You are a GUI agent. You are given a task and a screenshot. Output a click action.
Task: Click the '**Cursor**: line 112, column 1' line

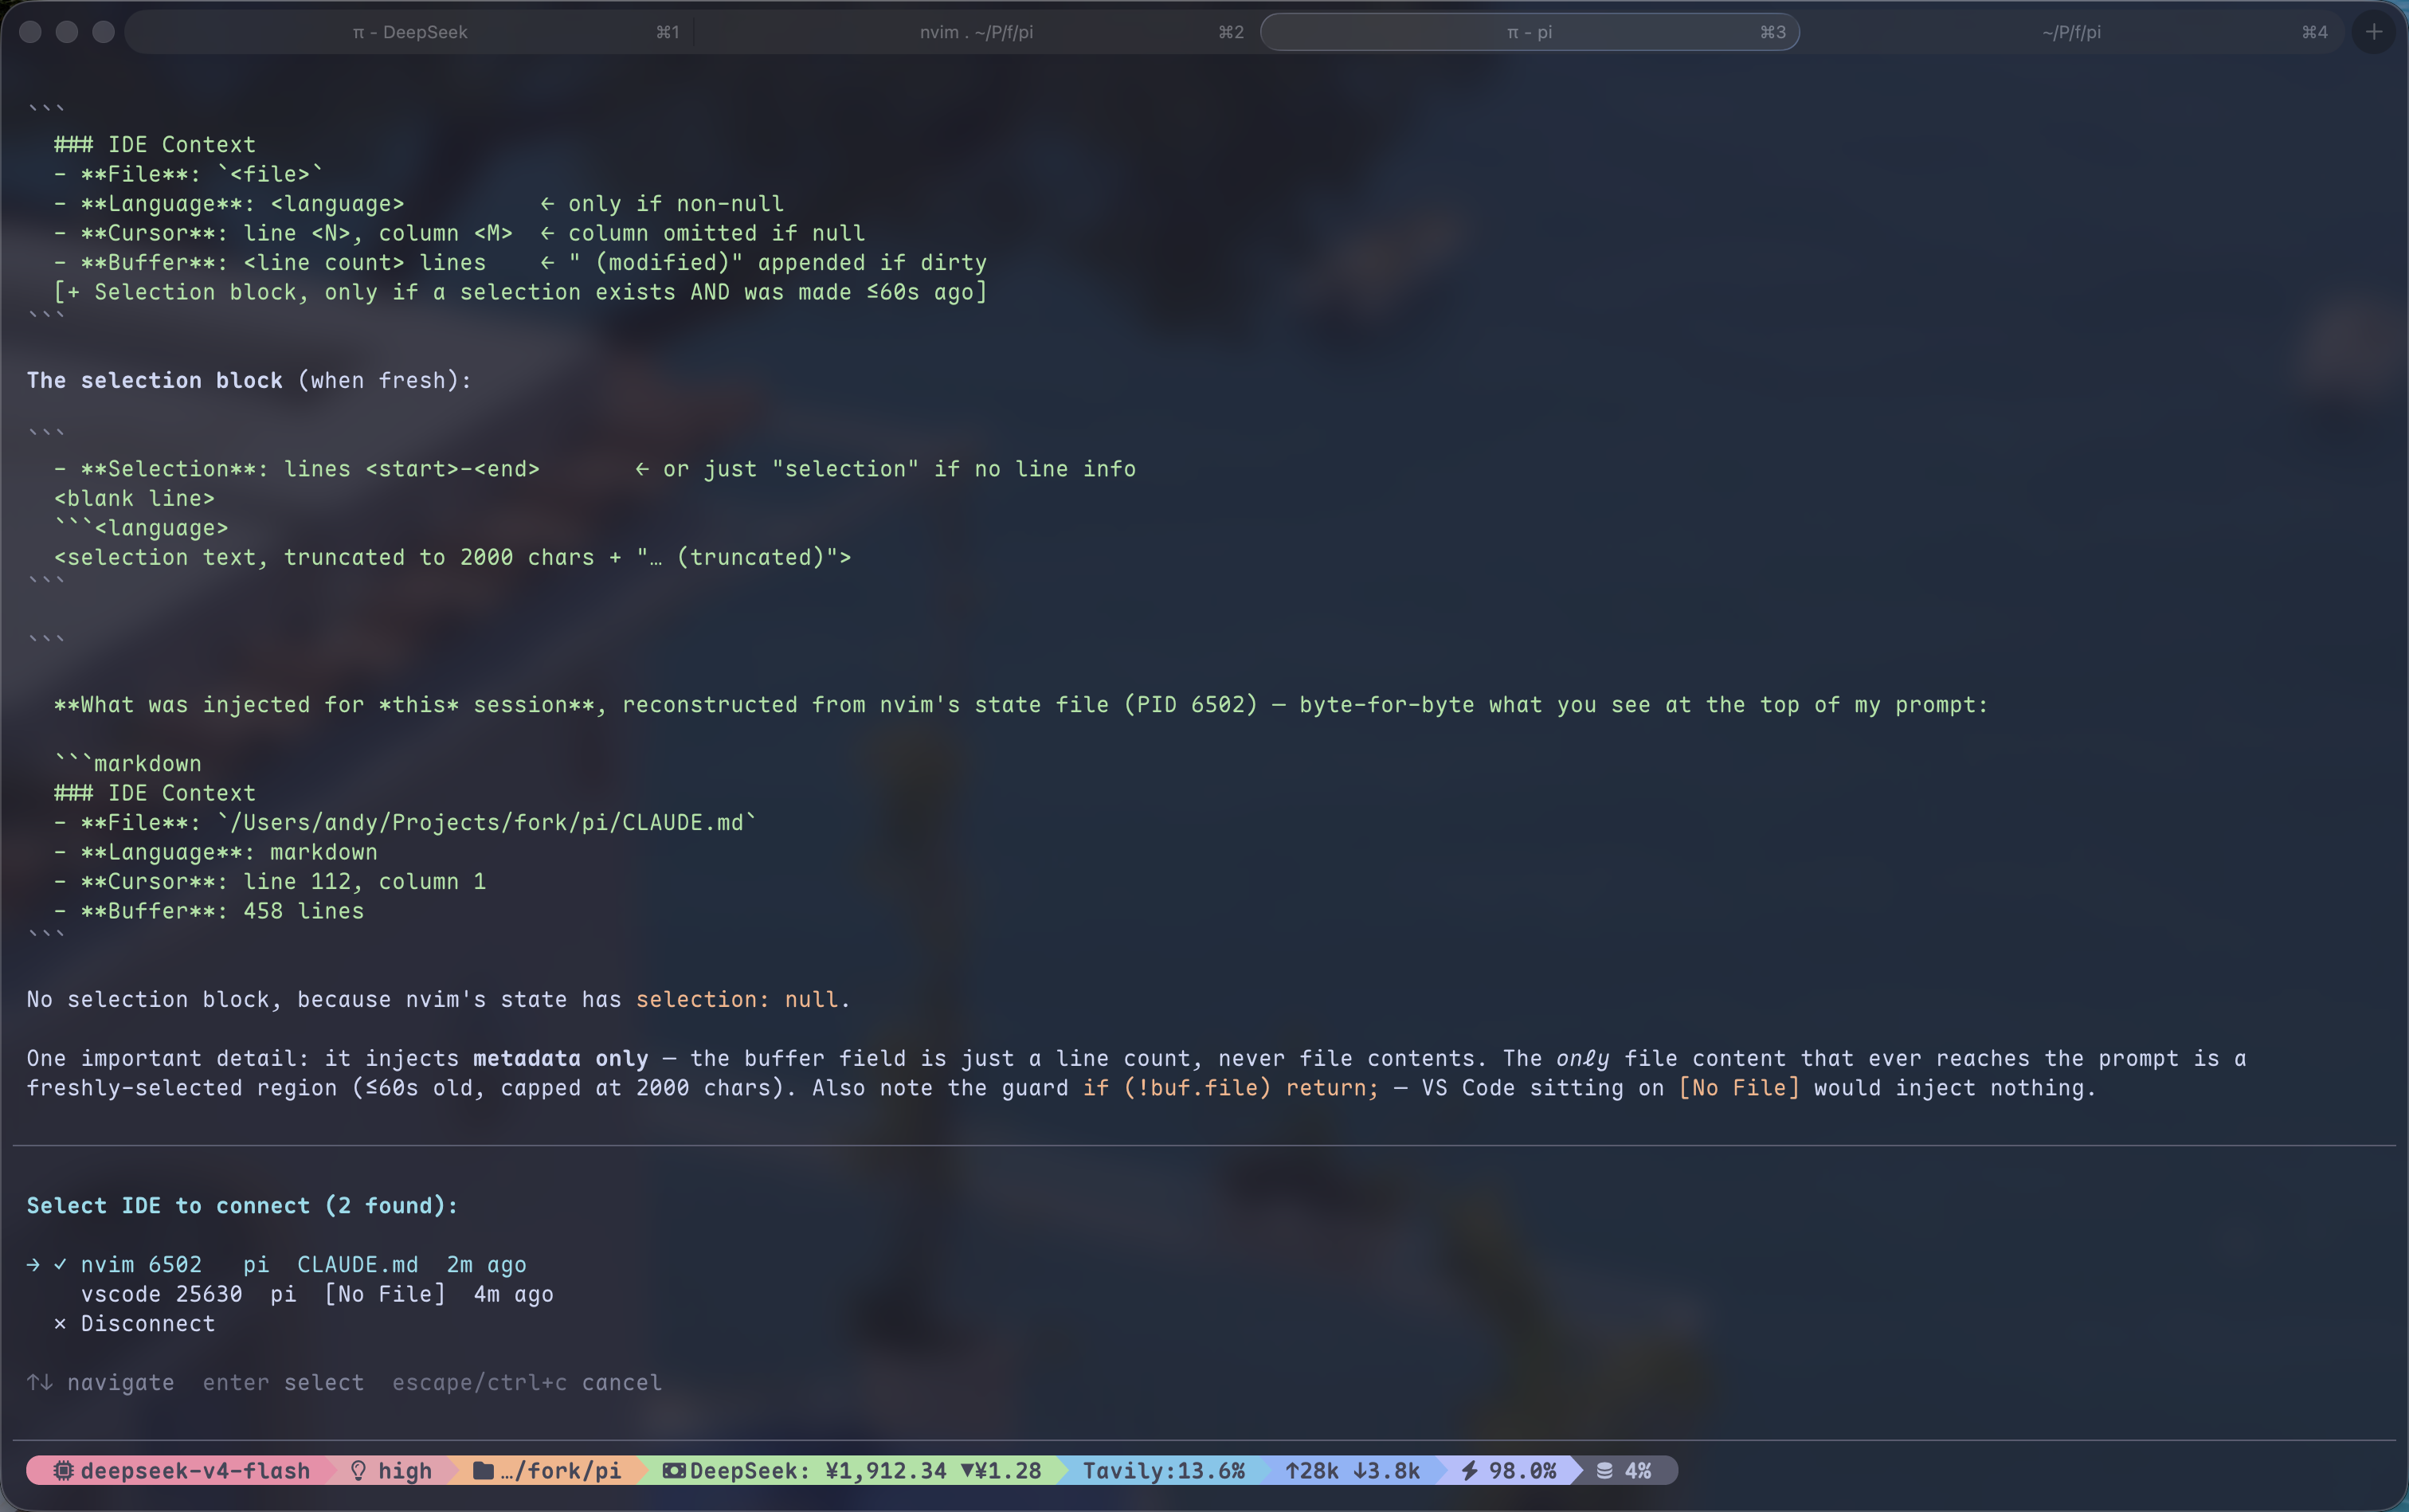(270, 881)
